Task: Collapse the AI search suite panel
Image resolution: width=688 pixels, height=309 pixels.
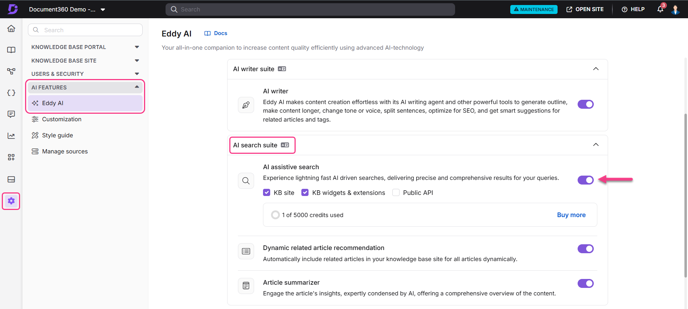Action: [596, 145]
